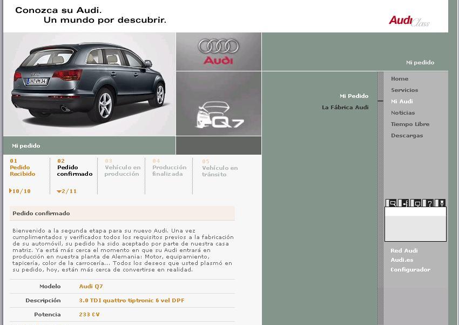Expand the 10/10 date arrow
459x325 pixels.
pyautogui.click(x=11, y=191)
